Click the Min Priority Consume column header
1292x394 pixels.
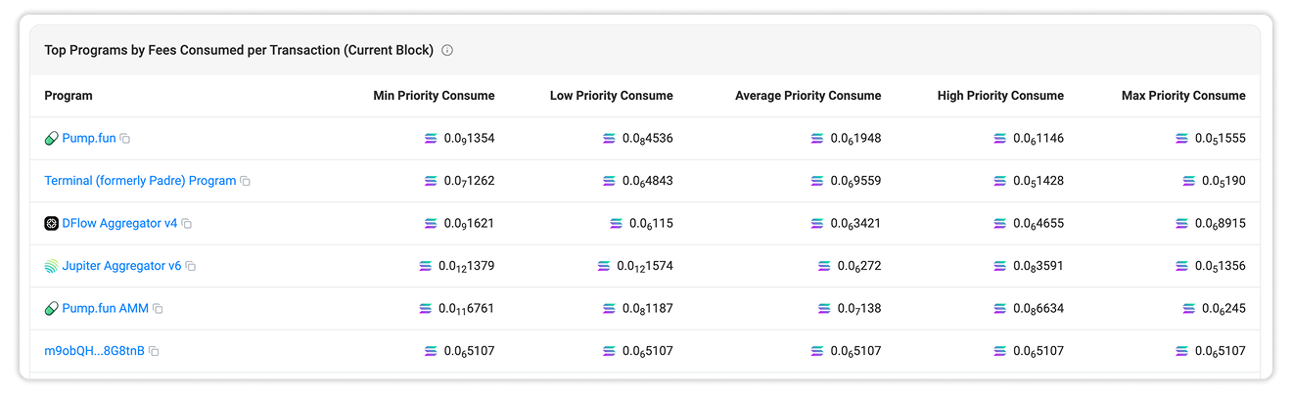tap(434, 96)
